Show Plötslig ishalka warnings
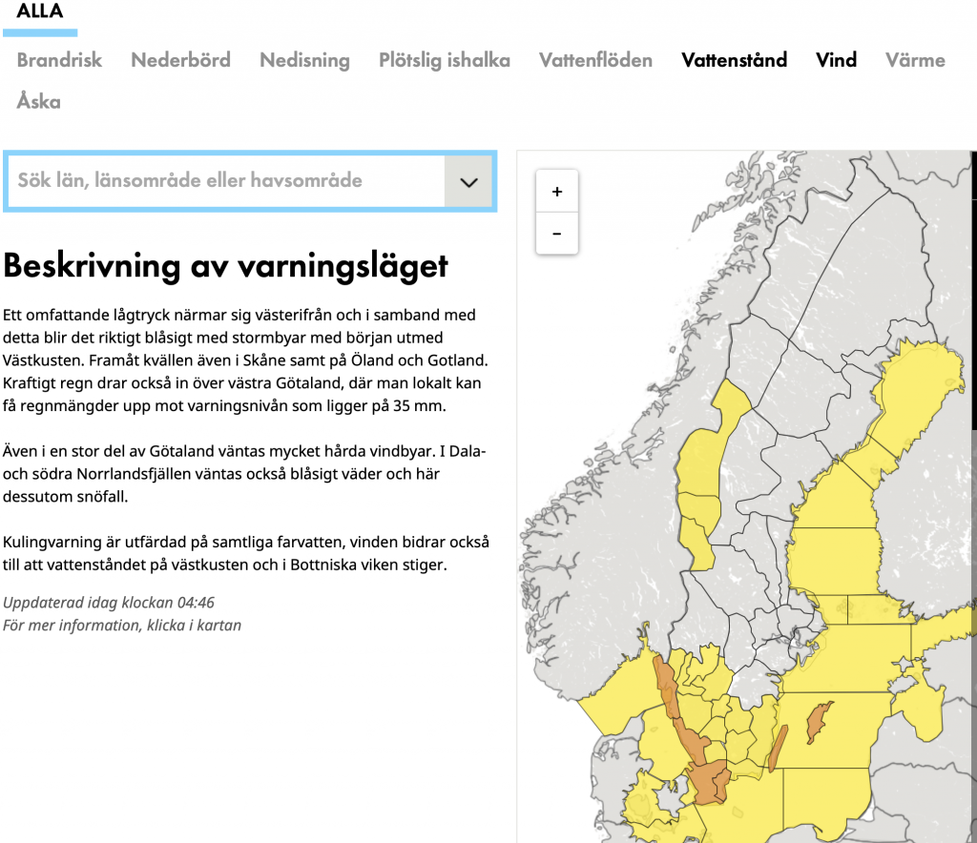This screenshot has height=843, width=977. click(x=444, y=60)
